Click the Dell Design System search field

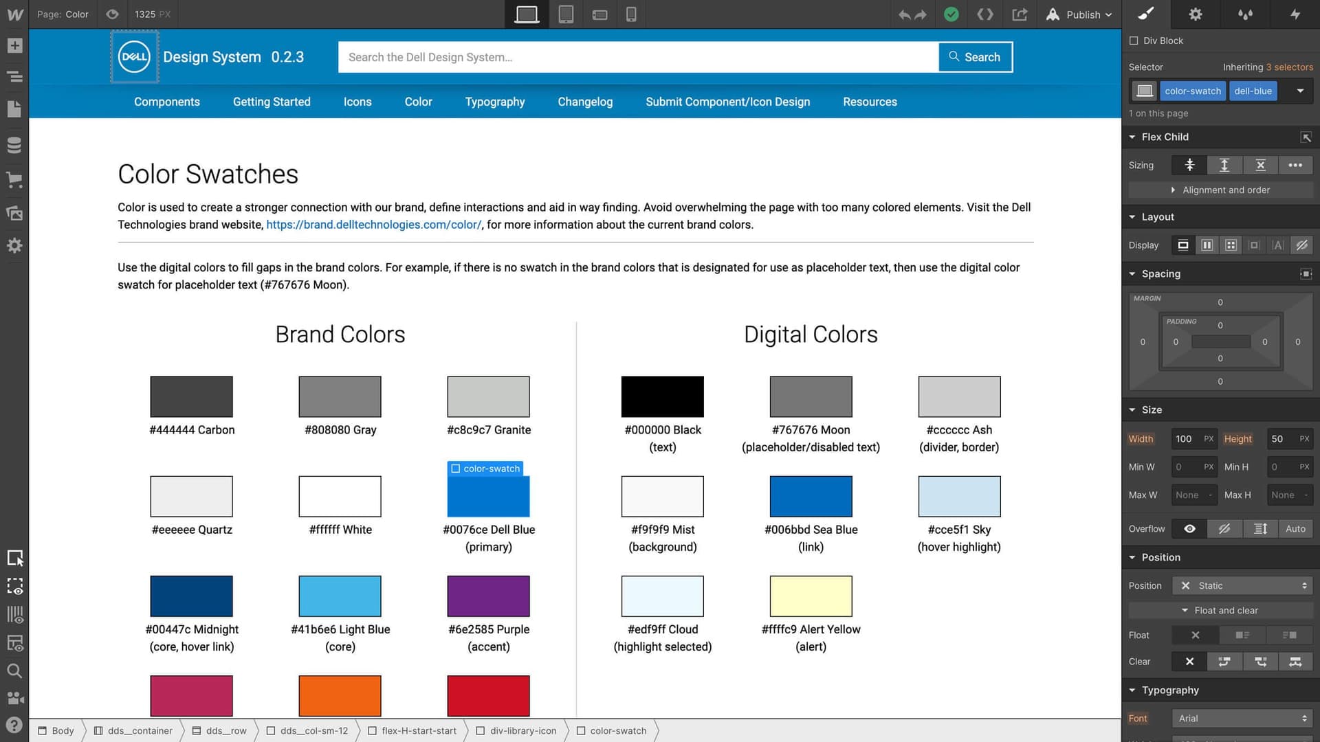[638, 57]
